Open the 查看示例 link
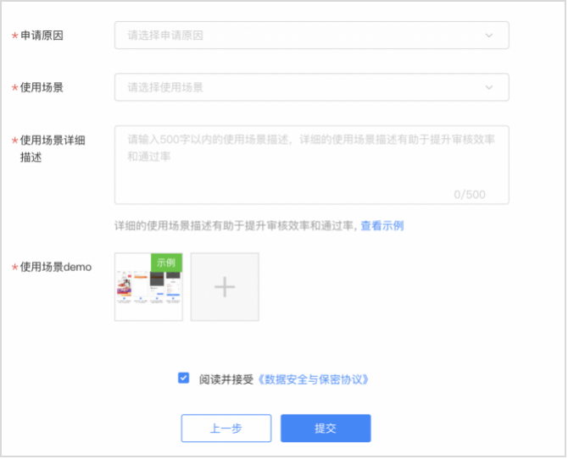568x459 pixels. [381, 226]
